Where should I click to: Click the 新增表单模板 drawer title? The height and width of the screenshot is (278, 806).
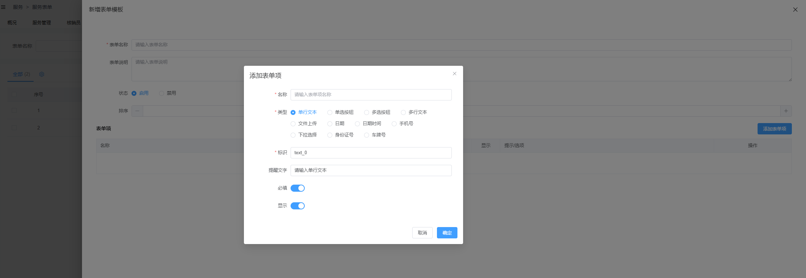coord(106,10)
